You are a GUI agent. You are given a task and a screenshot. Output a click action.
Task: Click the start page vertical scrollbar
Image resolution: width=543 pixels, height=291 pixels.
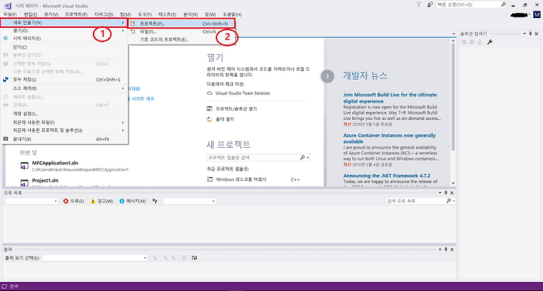pos(452,97)
